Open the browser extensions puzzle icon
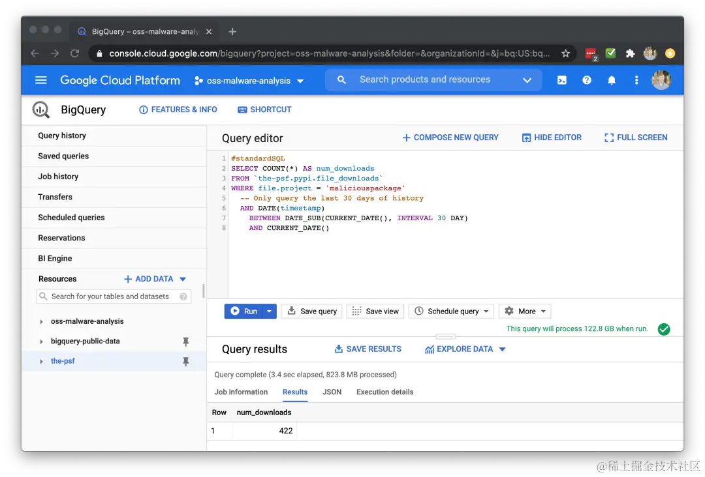The height and width of the screenshot is (477, 705). [631, 53]
